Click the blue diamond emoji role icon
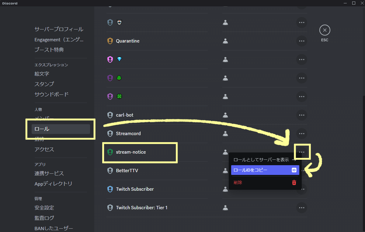365x232 pixels. coord(119,59)
